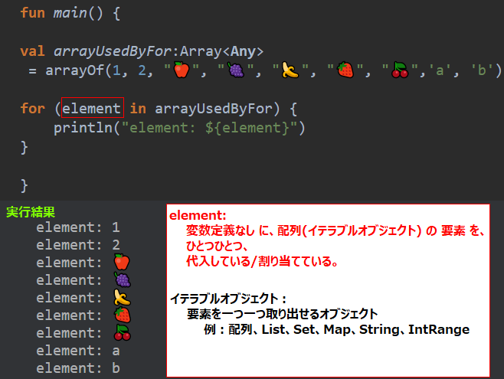This screenshot has height=379, width=504.
Task: Click the 'val' keyword before arrayUsedByFor
Action: (32, 51)
